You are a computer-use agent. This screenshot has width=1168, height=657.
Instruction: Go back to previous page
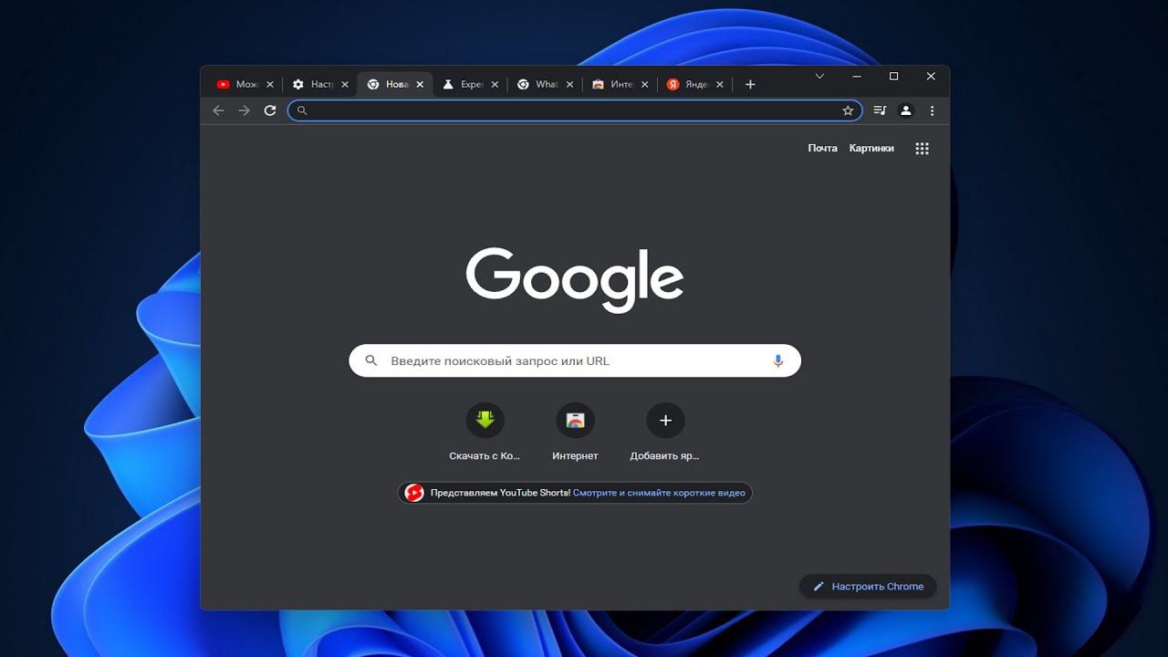coord(218,110)
